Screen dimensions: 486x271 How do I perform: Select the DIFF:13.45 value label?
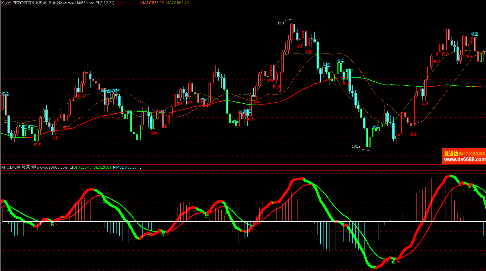click(82, 167)
